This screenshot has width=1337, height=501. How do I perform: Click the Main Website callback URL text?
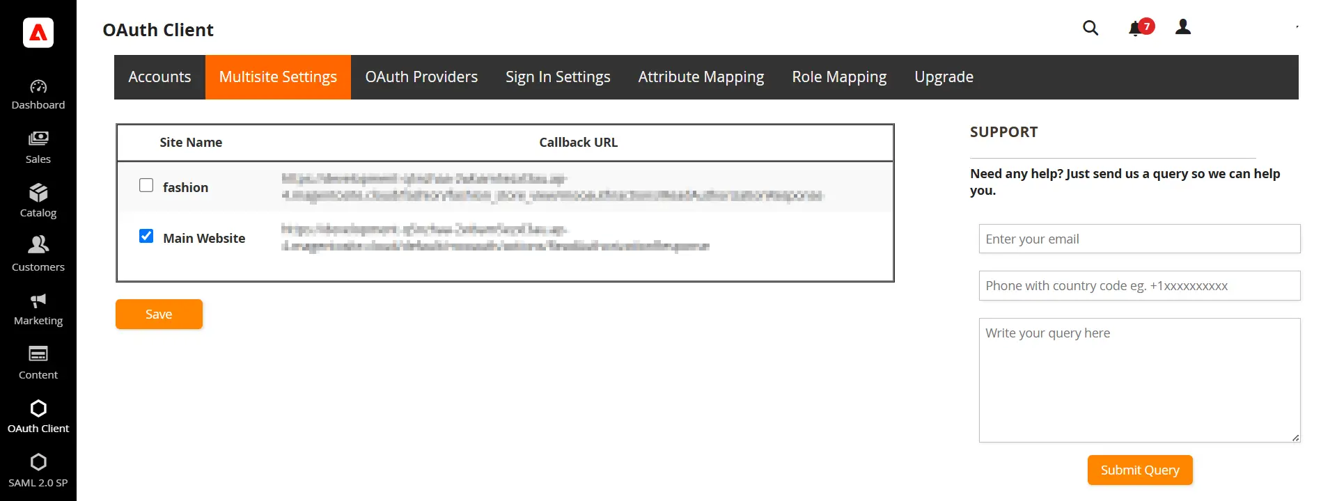[x=495, y=238]
